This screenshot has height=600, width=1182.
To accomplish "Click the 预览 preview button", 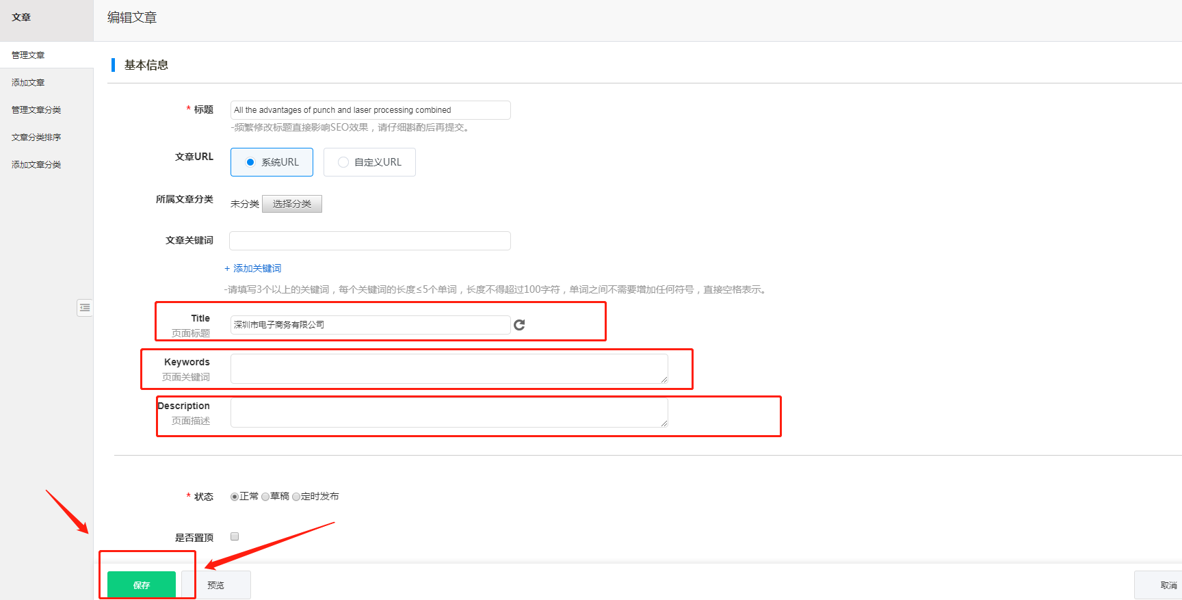I will 216,585.
